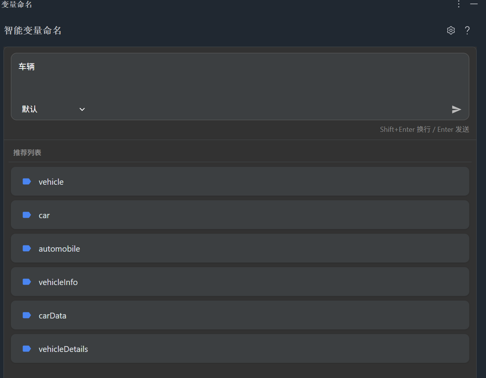Minimize the 变量命名 panel

474,4
